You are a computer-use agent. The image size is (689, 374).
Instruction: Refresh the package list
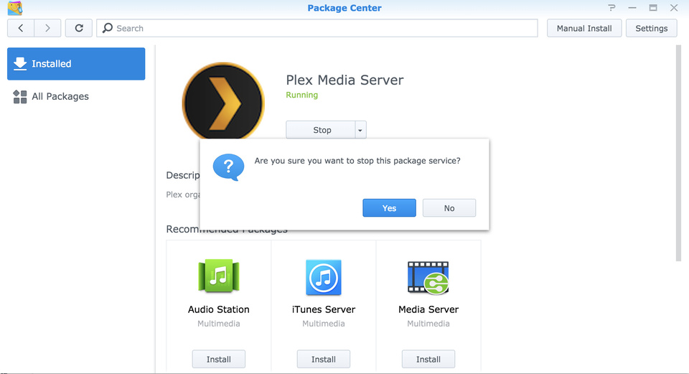[x=79, y=28]
